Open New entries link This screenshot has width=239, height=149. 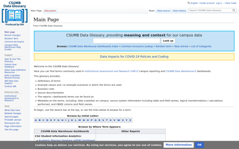coord(181,46)
